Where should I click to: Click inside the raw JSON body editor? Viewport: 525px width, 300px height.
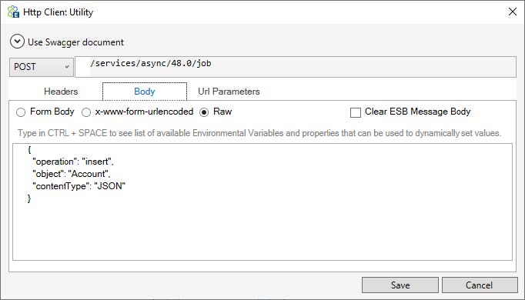pos(262,202)
